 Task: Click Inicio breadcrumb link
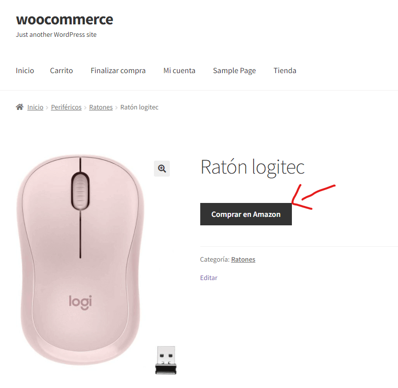point(35,107)
